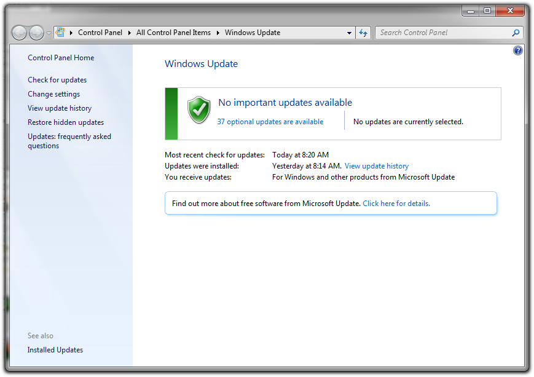The width and height of the screenshot is (534, 377).
Task: Open the address bar history dropdown
Action: [x=349, y=33]
